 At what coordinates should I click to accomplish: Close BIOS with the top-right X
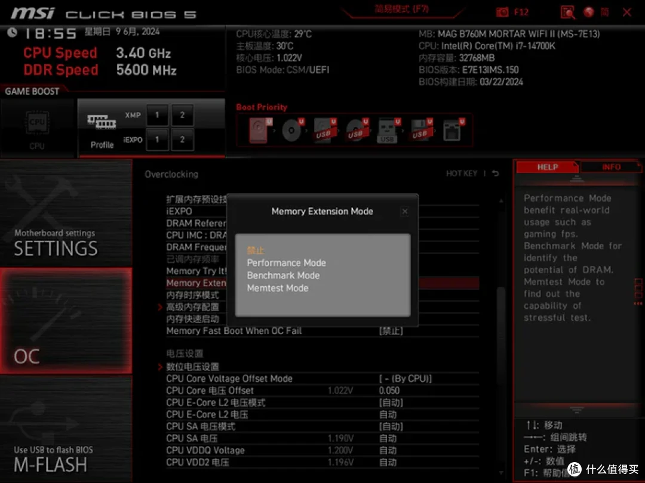(x=627, y=13)
